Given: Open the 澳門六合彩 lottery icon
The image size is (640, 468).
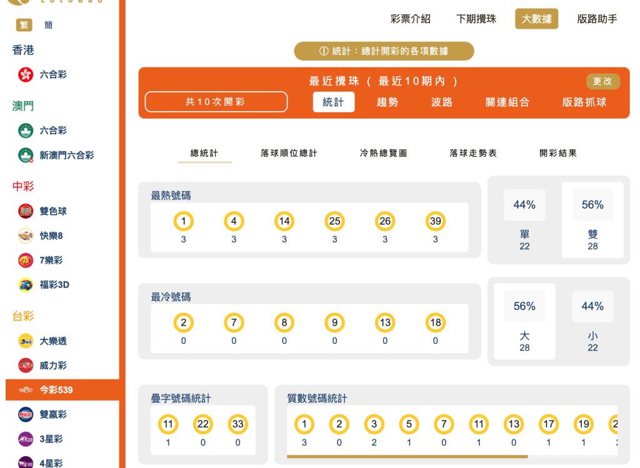Looking at the screenshot, I should [24, 130].
